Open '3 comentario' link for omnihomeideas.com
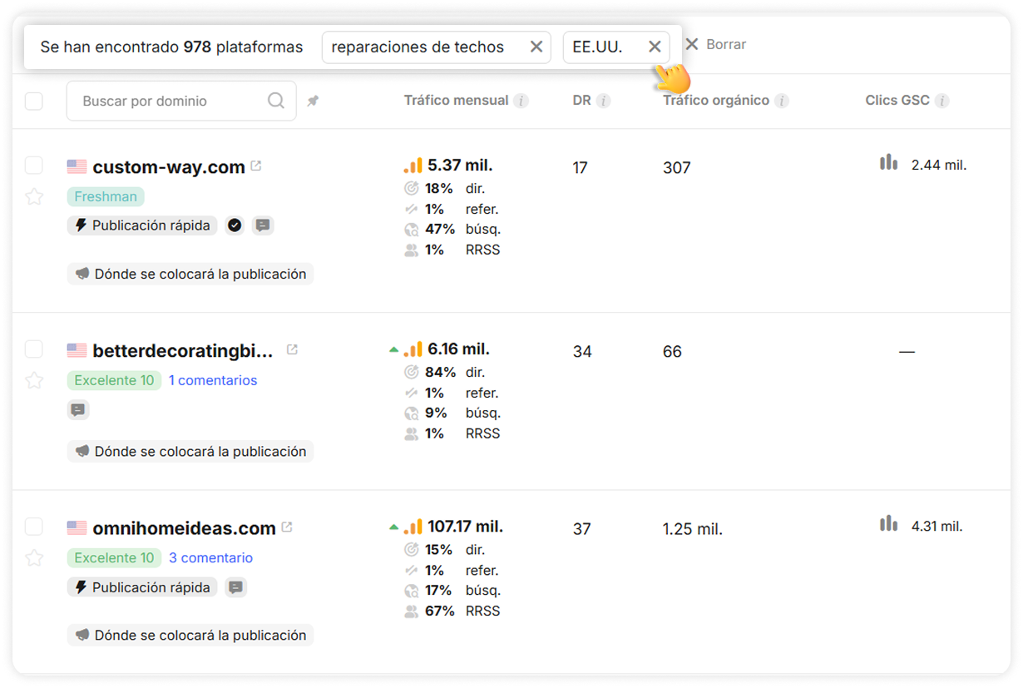Image resolution: width=1023 pixels, height=688 pixels. coord(210,558)
